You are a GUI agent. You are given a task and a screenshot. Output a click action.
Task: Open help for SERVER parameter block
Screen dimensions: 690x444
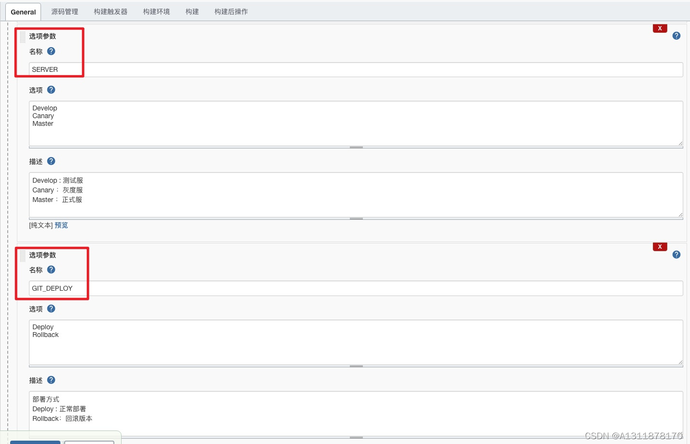[x=676, y=36]
